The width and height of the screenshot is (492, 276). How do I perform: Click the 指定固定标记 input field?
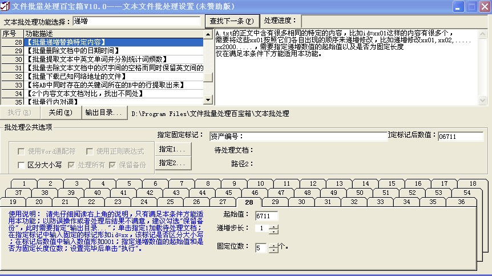tap(299, 136)
